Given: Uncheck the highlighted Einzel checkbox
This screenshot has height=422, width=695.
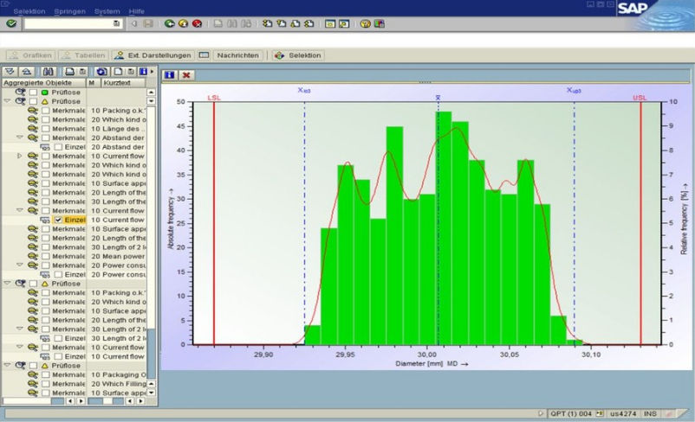Looking at the screenshot, I should [x=57, y=221].
